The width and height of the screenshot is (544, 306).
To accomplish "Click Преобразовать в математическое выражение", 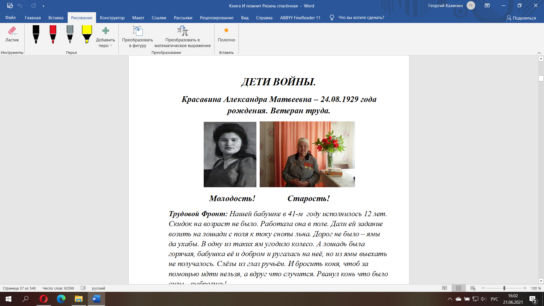I will coord(182,37).
